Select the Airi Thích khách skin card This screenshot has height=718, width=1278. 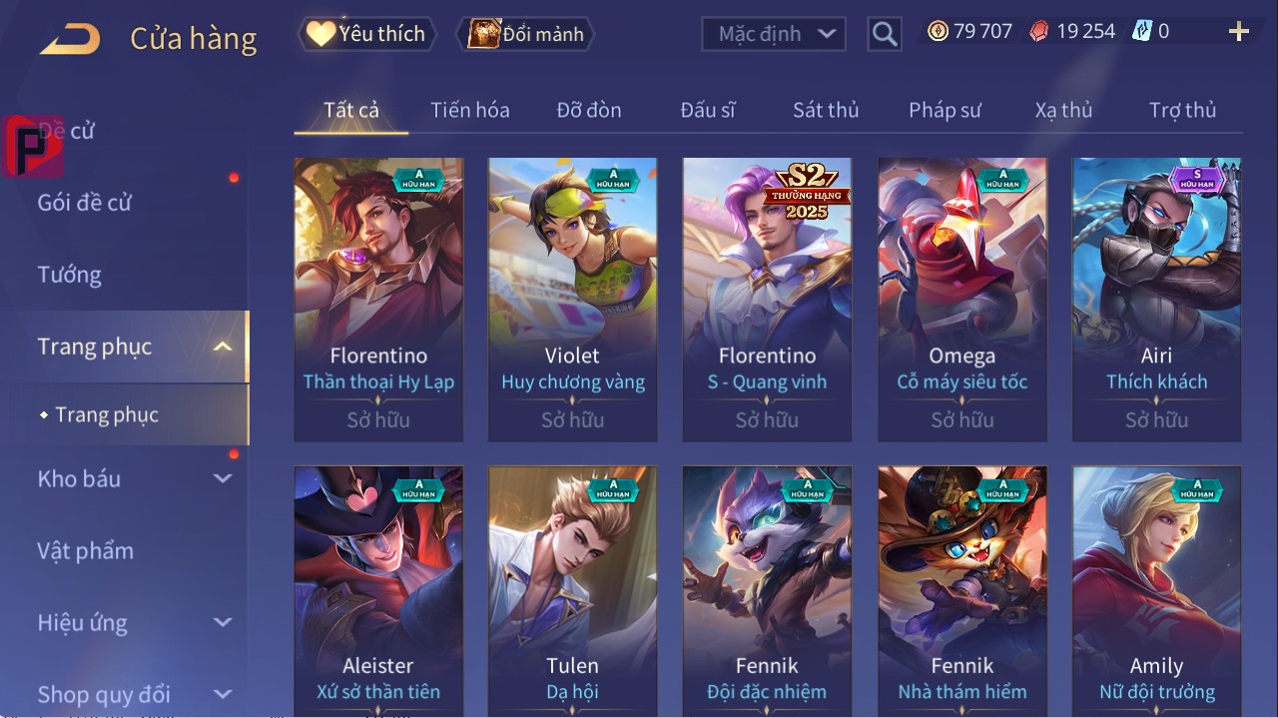[x=1156, y=300]
